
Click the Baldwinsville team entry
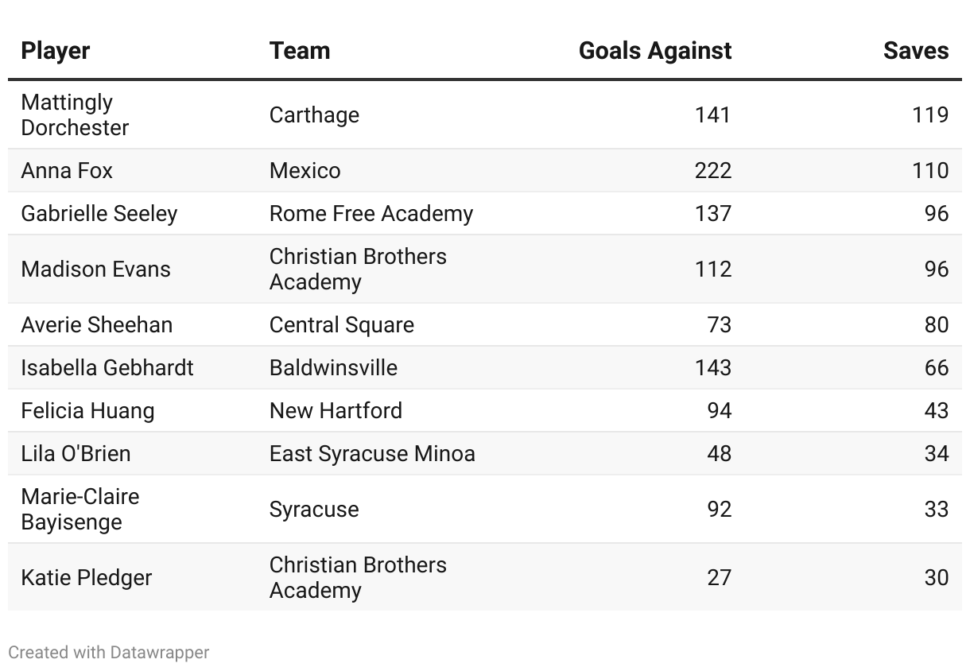click(333, 368)
